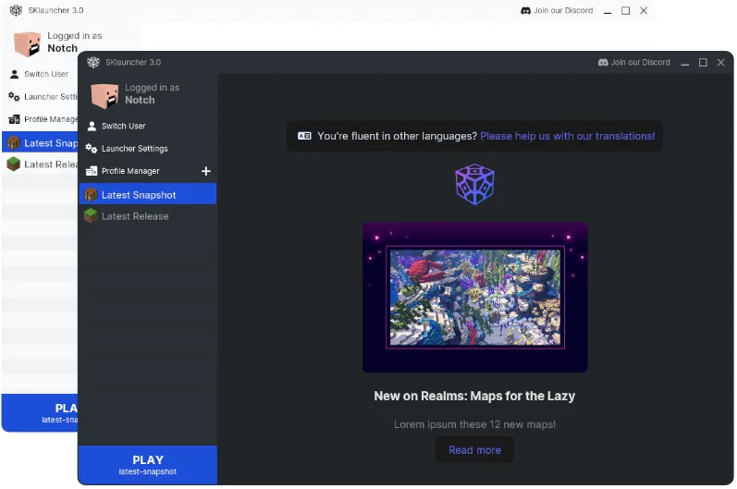Click the language icon in translation banner
737x489 pixels.
pyautogui.click(x=304, y=136)
